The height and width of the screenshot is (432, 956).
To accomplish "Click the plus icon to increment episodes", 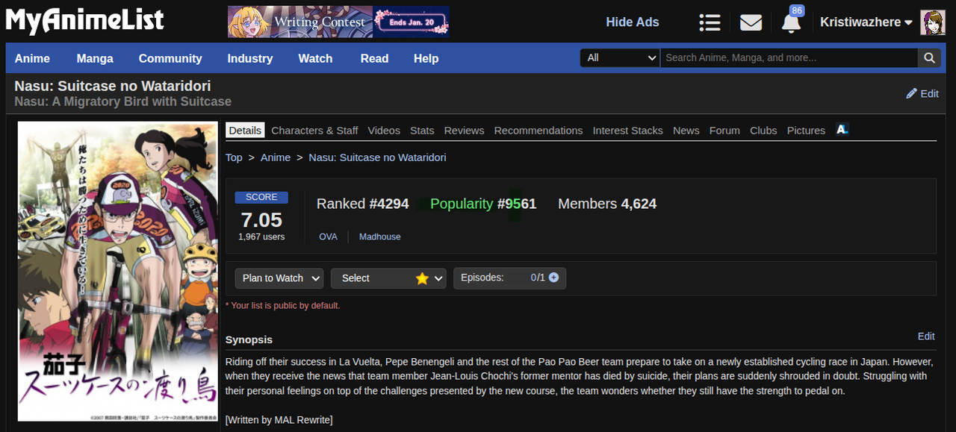I will (553, 278).
